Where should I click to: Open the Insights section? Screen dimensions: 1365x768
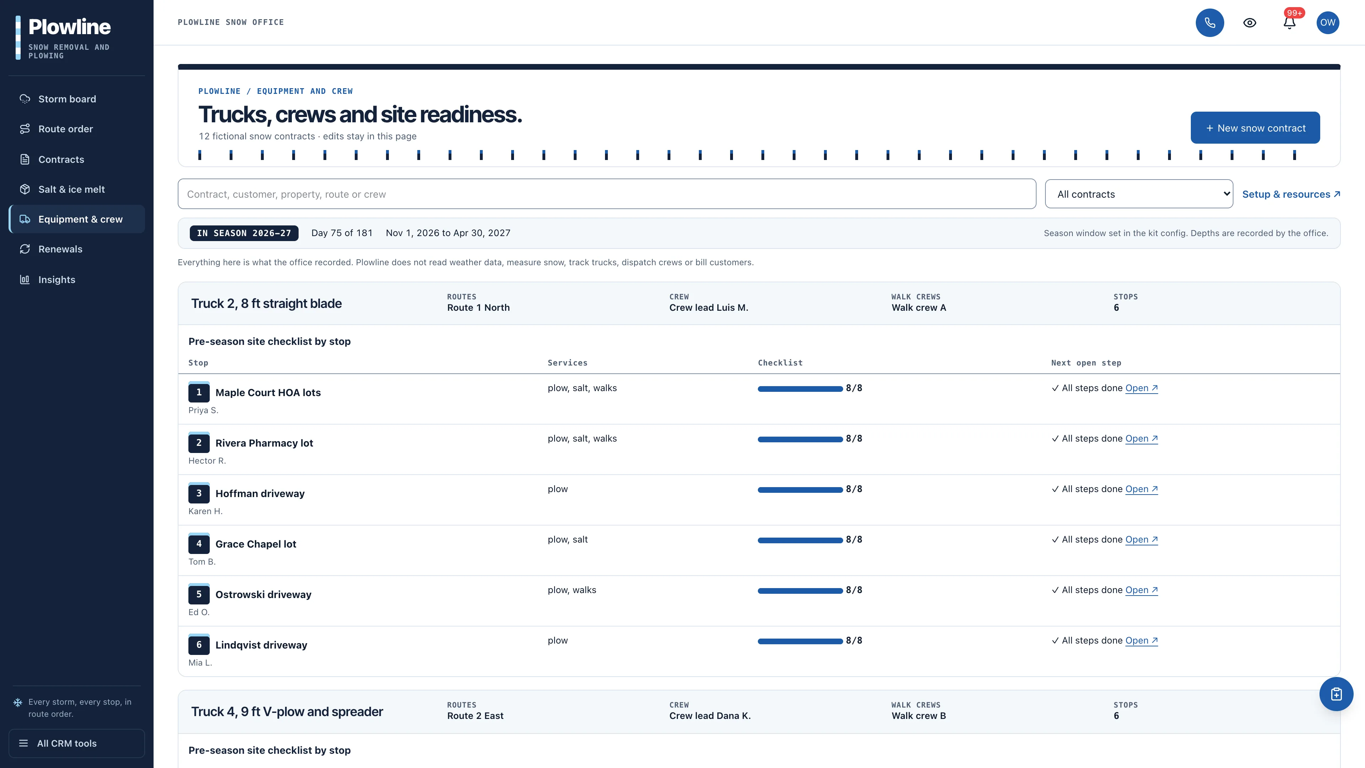(x=77, y=279)
